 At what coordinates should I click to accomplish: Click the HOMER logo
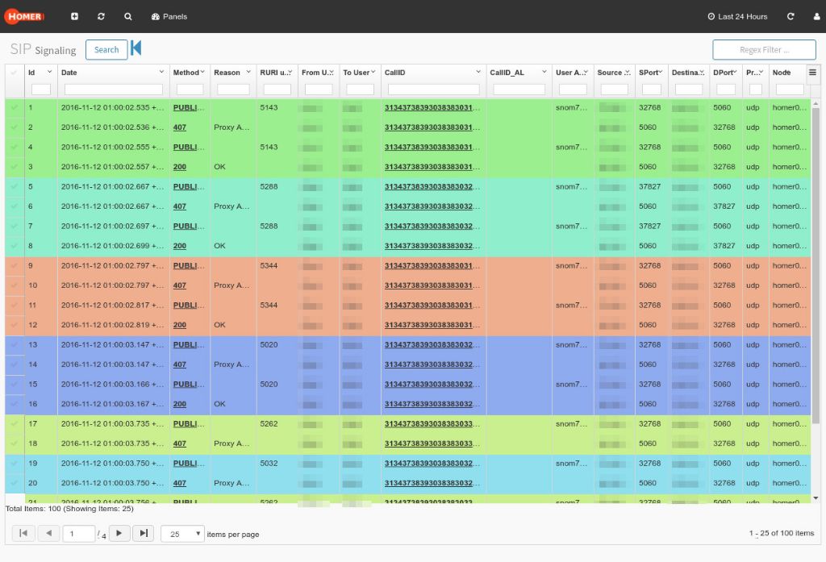point(24,16)
